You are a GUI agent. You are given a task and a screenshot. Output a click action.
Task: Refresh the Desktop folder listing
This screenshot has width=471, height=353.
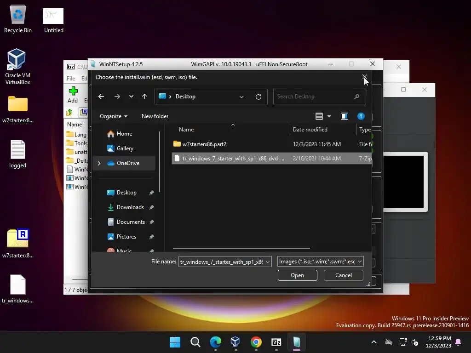point(258,97)
